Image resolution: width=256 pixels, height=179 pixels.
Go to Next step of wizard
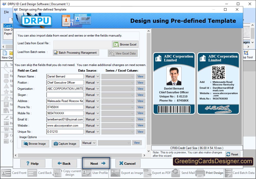[96, 163]
